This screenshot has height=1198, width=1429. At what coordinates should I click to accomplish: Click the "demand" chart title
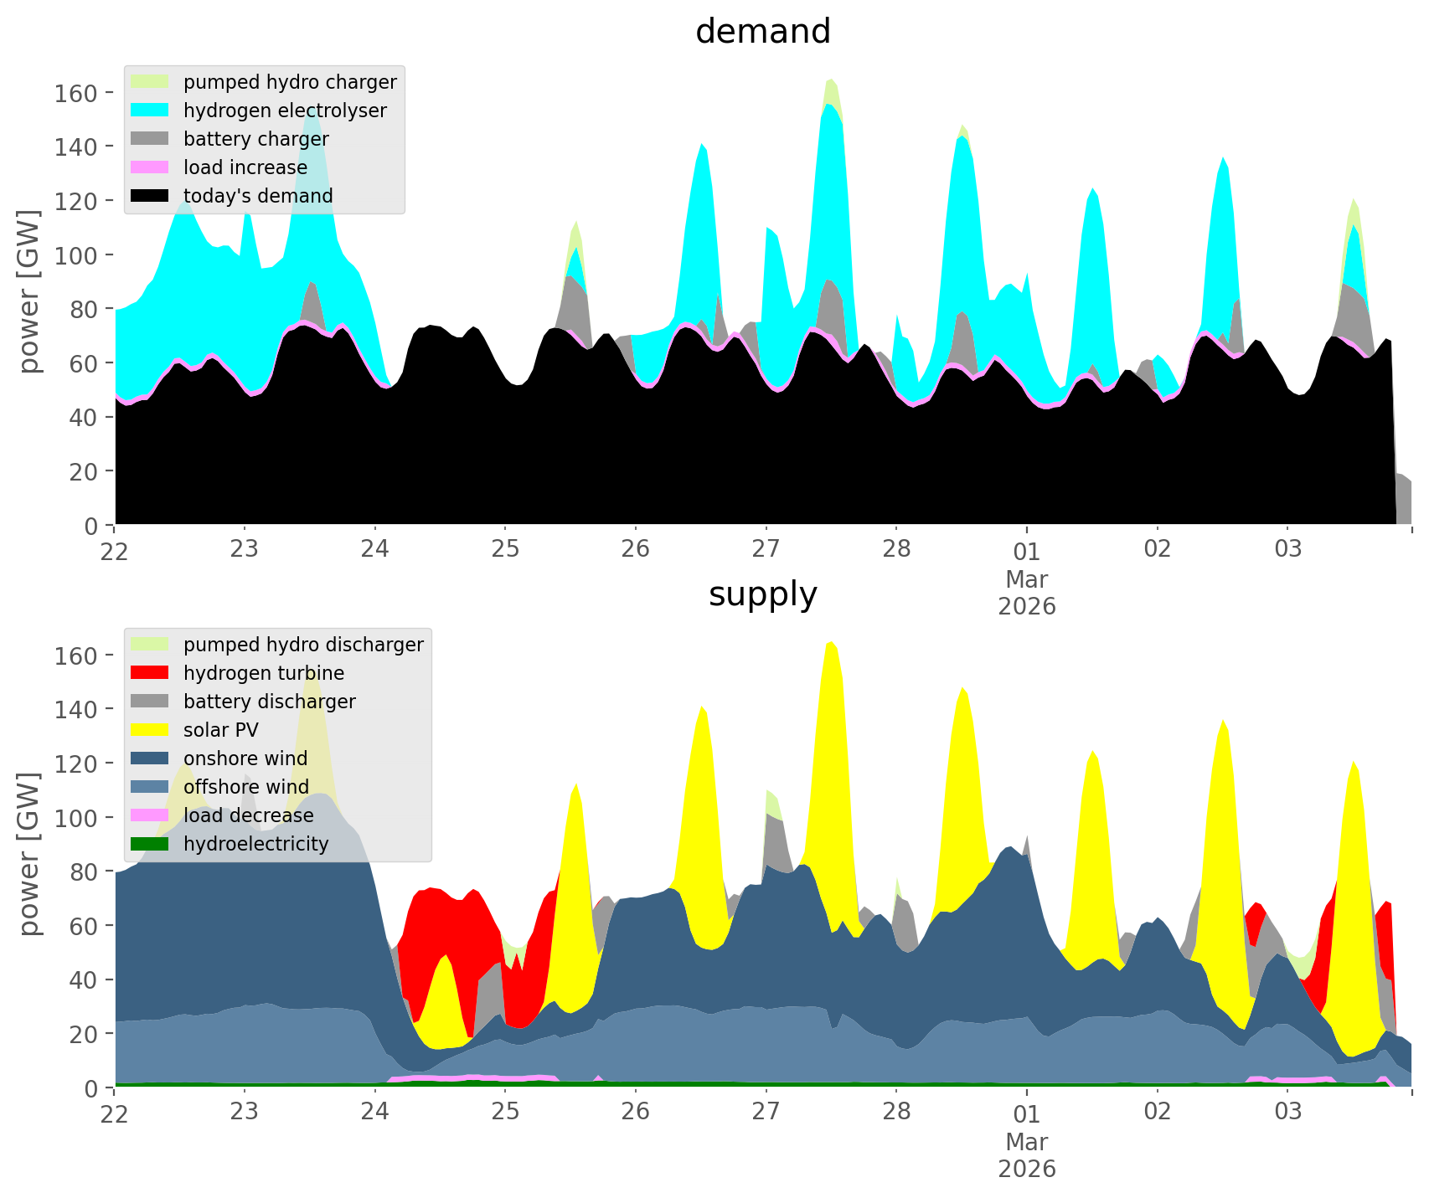pyautogui.click(x=762, y=32)
